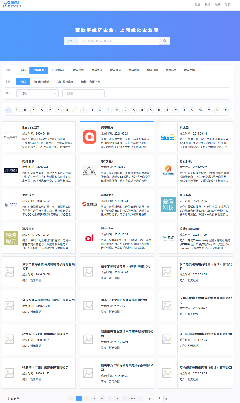Screen dimensions: 240x403
Task: Go to page 5
Action: [110, 398]
